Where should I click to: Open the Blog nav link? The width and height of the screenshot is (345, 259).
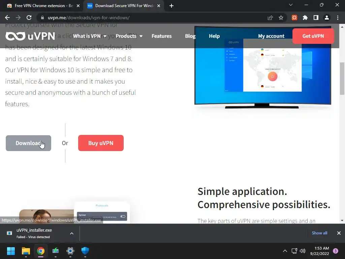(x=190, y=36)
